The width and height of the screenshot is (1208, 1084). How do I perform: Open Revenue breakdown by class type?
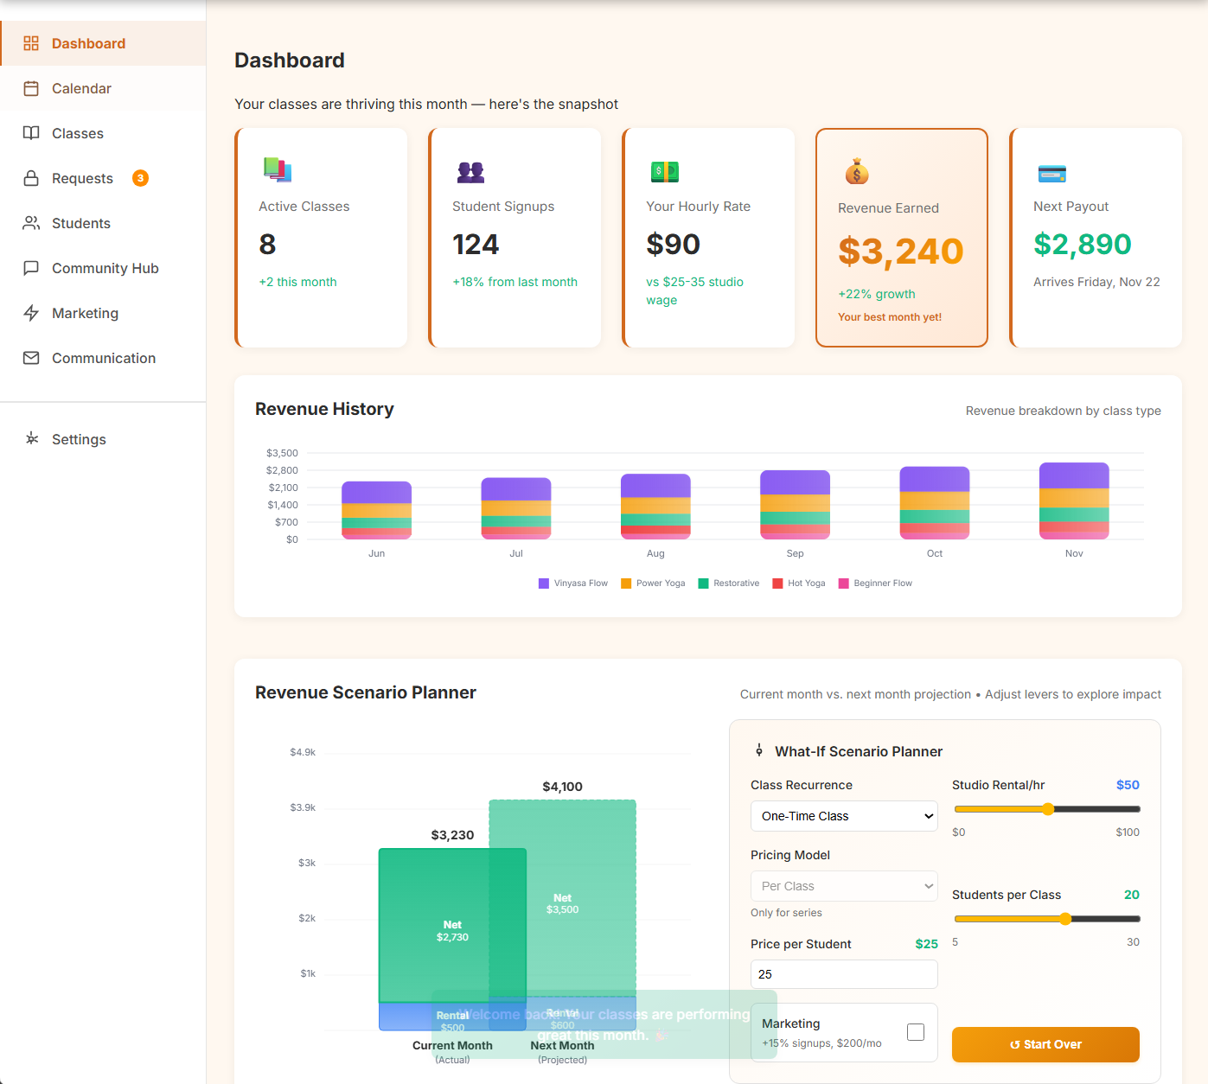point(1063,411)
